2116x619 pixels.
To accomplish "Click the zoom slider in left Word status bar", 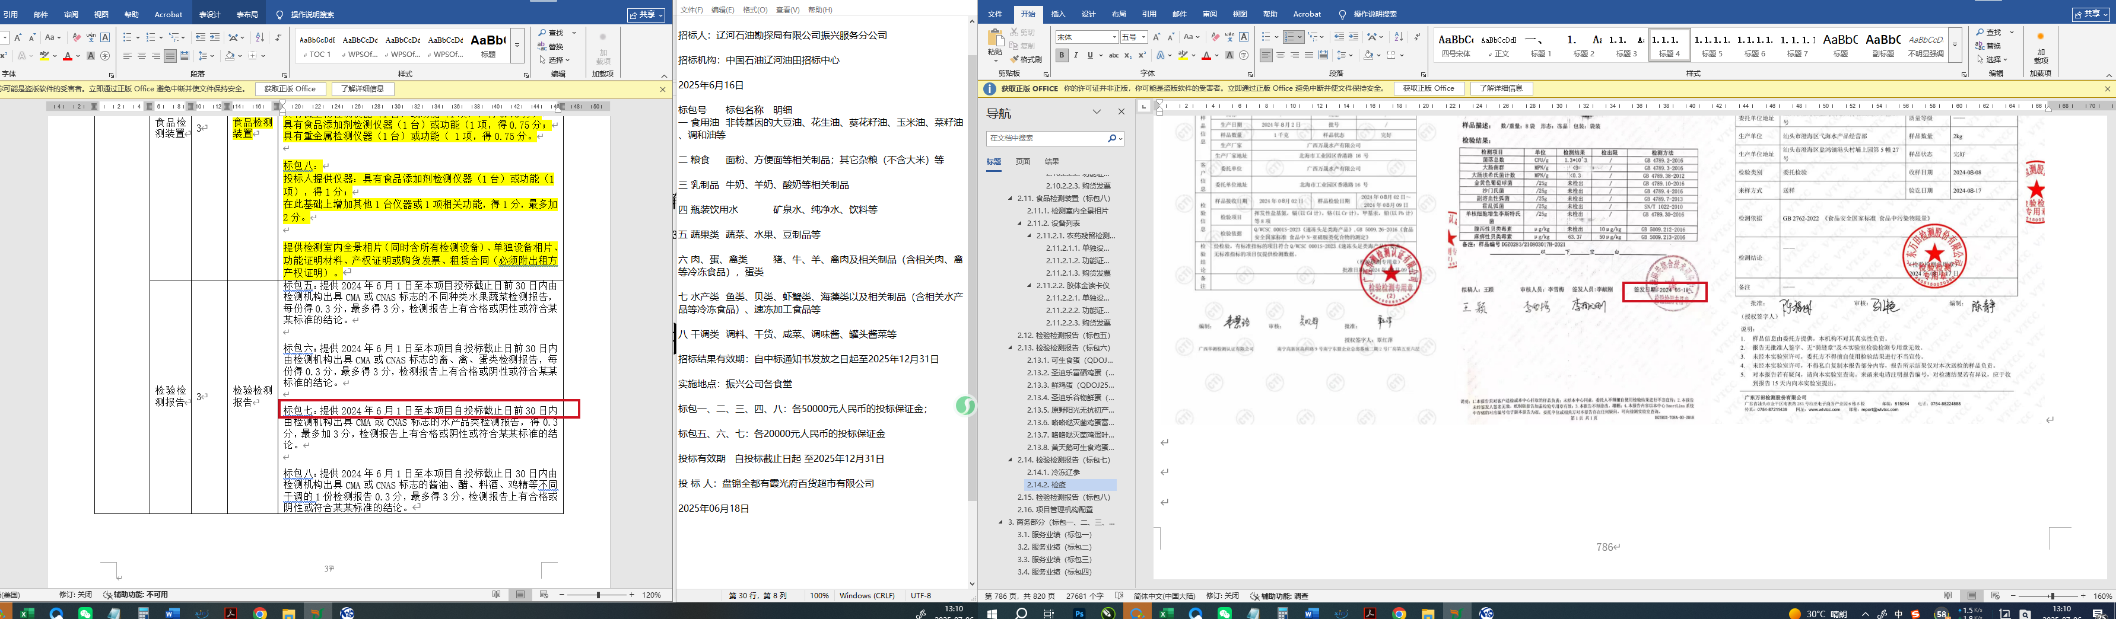I will pyautogui.click(x=598, y=594).
